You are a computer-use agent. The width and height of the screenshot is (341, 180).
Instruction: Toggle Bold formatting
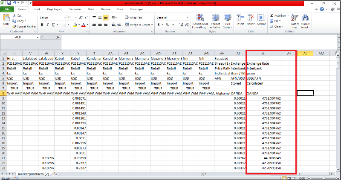(x=42, y=25)
